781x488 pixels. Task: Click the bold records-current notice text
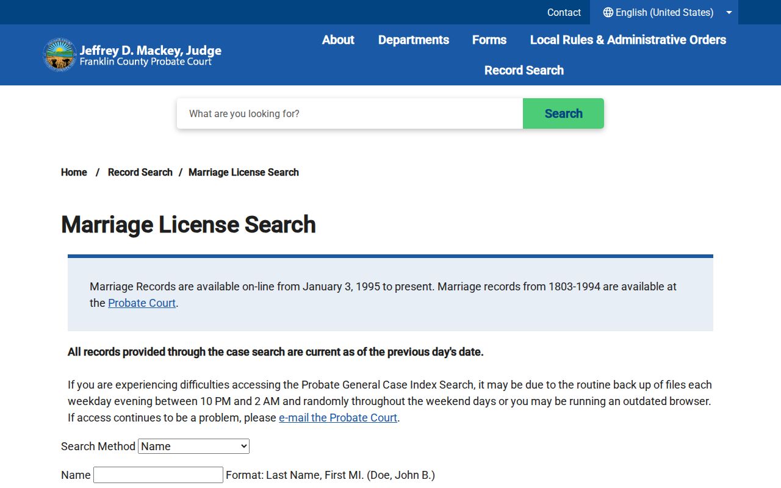point(276,352)
